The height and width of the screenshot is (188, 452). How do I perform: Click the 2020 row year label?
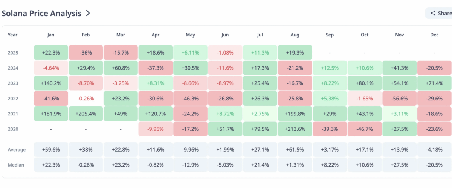pyautogui.click(x=13, y=129)
